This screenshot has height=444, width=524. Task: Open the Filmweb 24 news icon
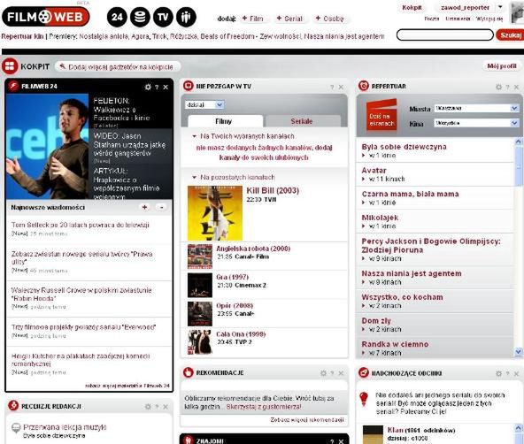point(117,17)
